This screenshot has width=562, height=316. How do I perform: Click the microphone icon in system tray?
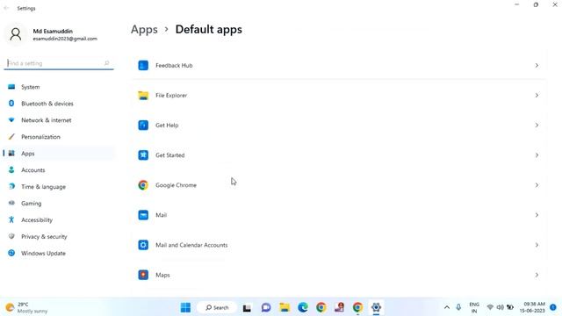[x=458, y=307]
